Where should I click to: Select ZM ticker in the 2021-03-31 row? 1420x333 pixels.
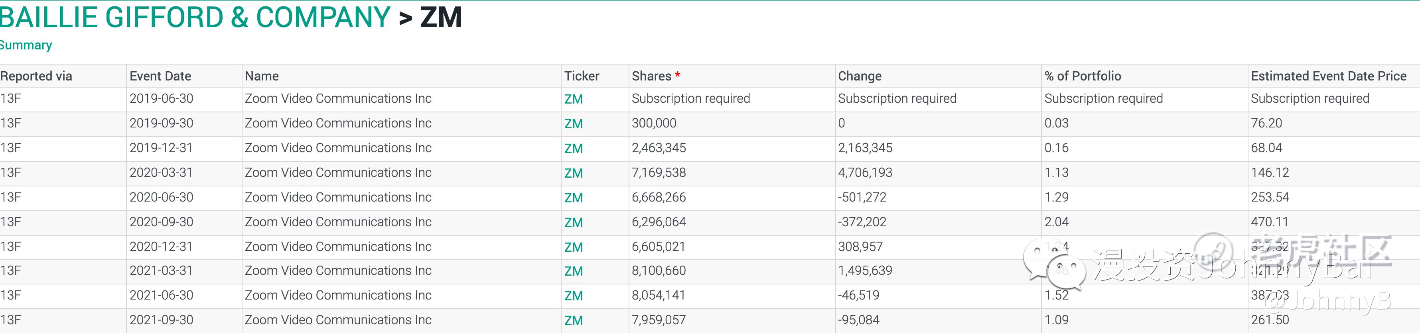[x=573, y=271]
